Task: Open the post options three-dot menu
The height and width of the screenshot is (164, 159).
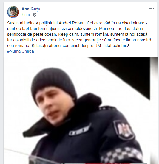Action: (152, 8)
